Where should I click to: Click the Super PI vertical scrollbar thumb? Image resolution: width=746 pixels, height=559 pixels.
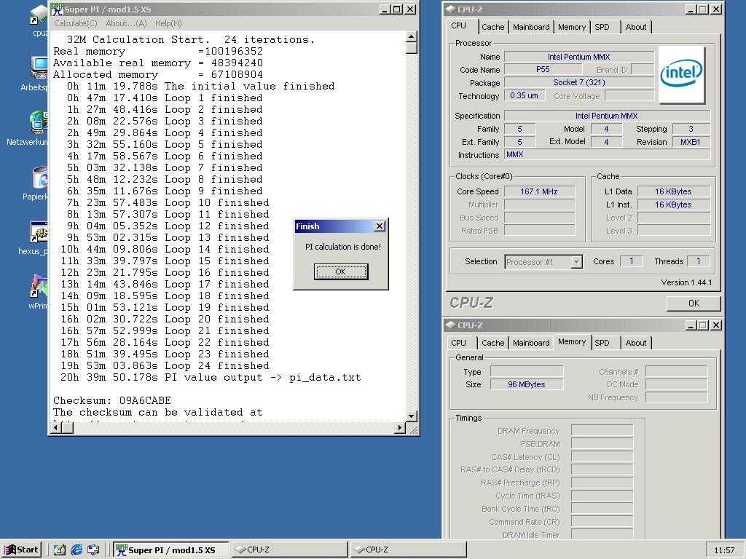[412, 48]
